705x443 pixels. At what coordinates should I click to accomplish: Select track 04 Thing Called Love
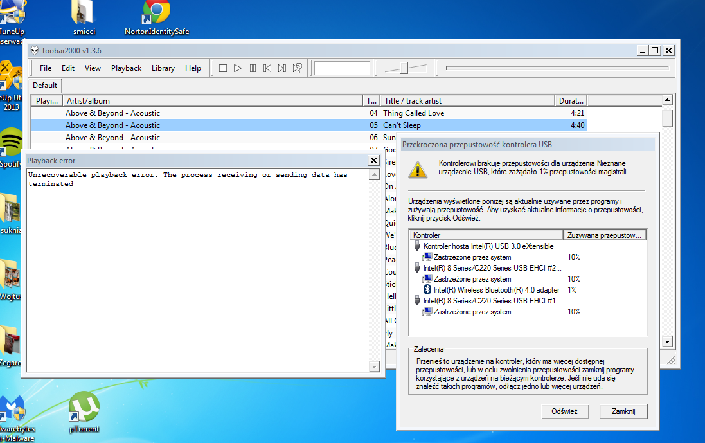[x=309, y=113]
